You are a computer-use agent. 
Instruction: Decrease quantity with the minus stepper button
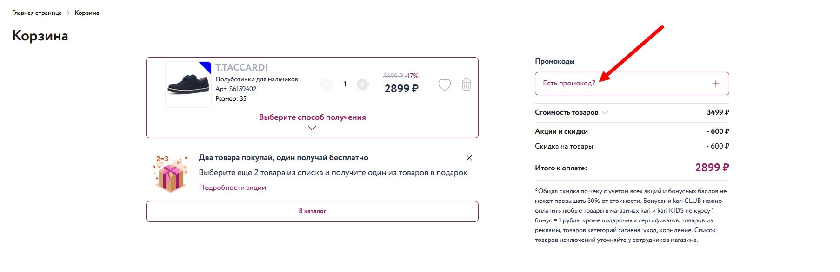[328, 84]
